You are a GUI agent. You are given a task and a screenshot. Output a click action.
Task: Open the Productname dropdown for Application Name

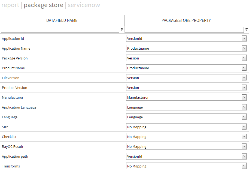244,48
